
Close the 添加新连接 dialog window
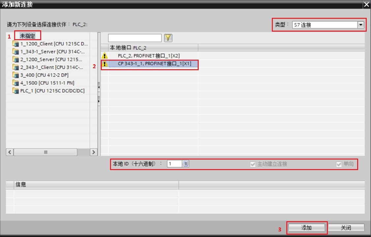pyautogui.click(x=366, y=5)
